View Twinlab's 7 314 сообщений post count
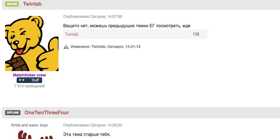Image resolution: width=280 pixels, height=139 pixels. 29,86
